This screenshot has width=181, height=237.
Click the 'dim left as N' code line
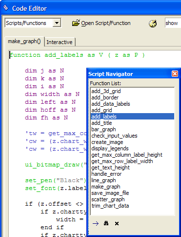point(50,102)
